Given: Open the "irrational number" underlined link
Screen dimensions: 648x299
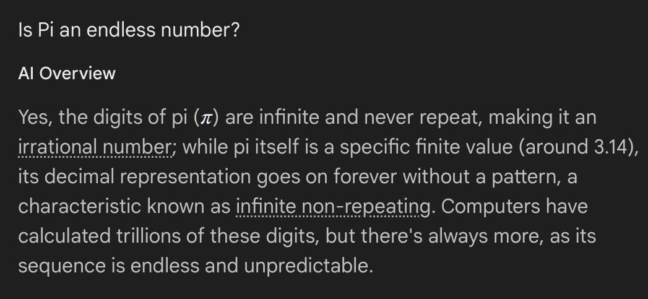Looking at the screenshot, I should pos(94,147).
